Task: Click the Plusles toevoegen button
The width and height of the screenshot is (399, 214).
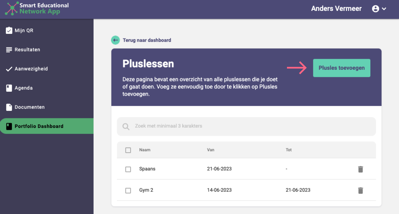Action: click(342, 68)
